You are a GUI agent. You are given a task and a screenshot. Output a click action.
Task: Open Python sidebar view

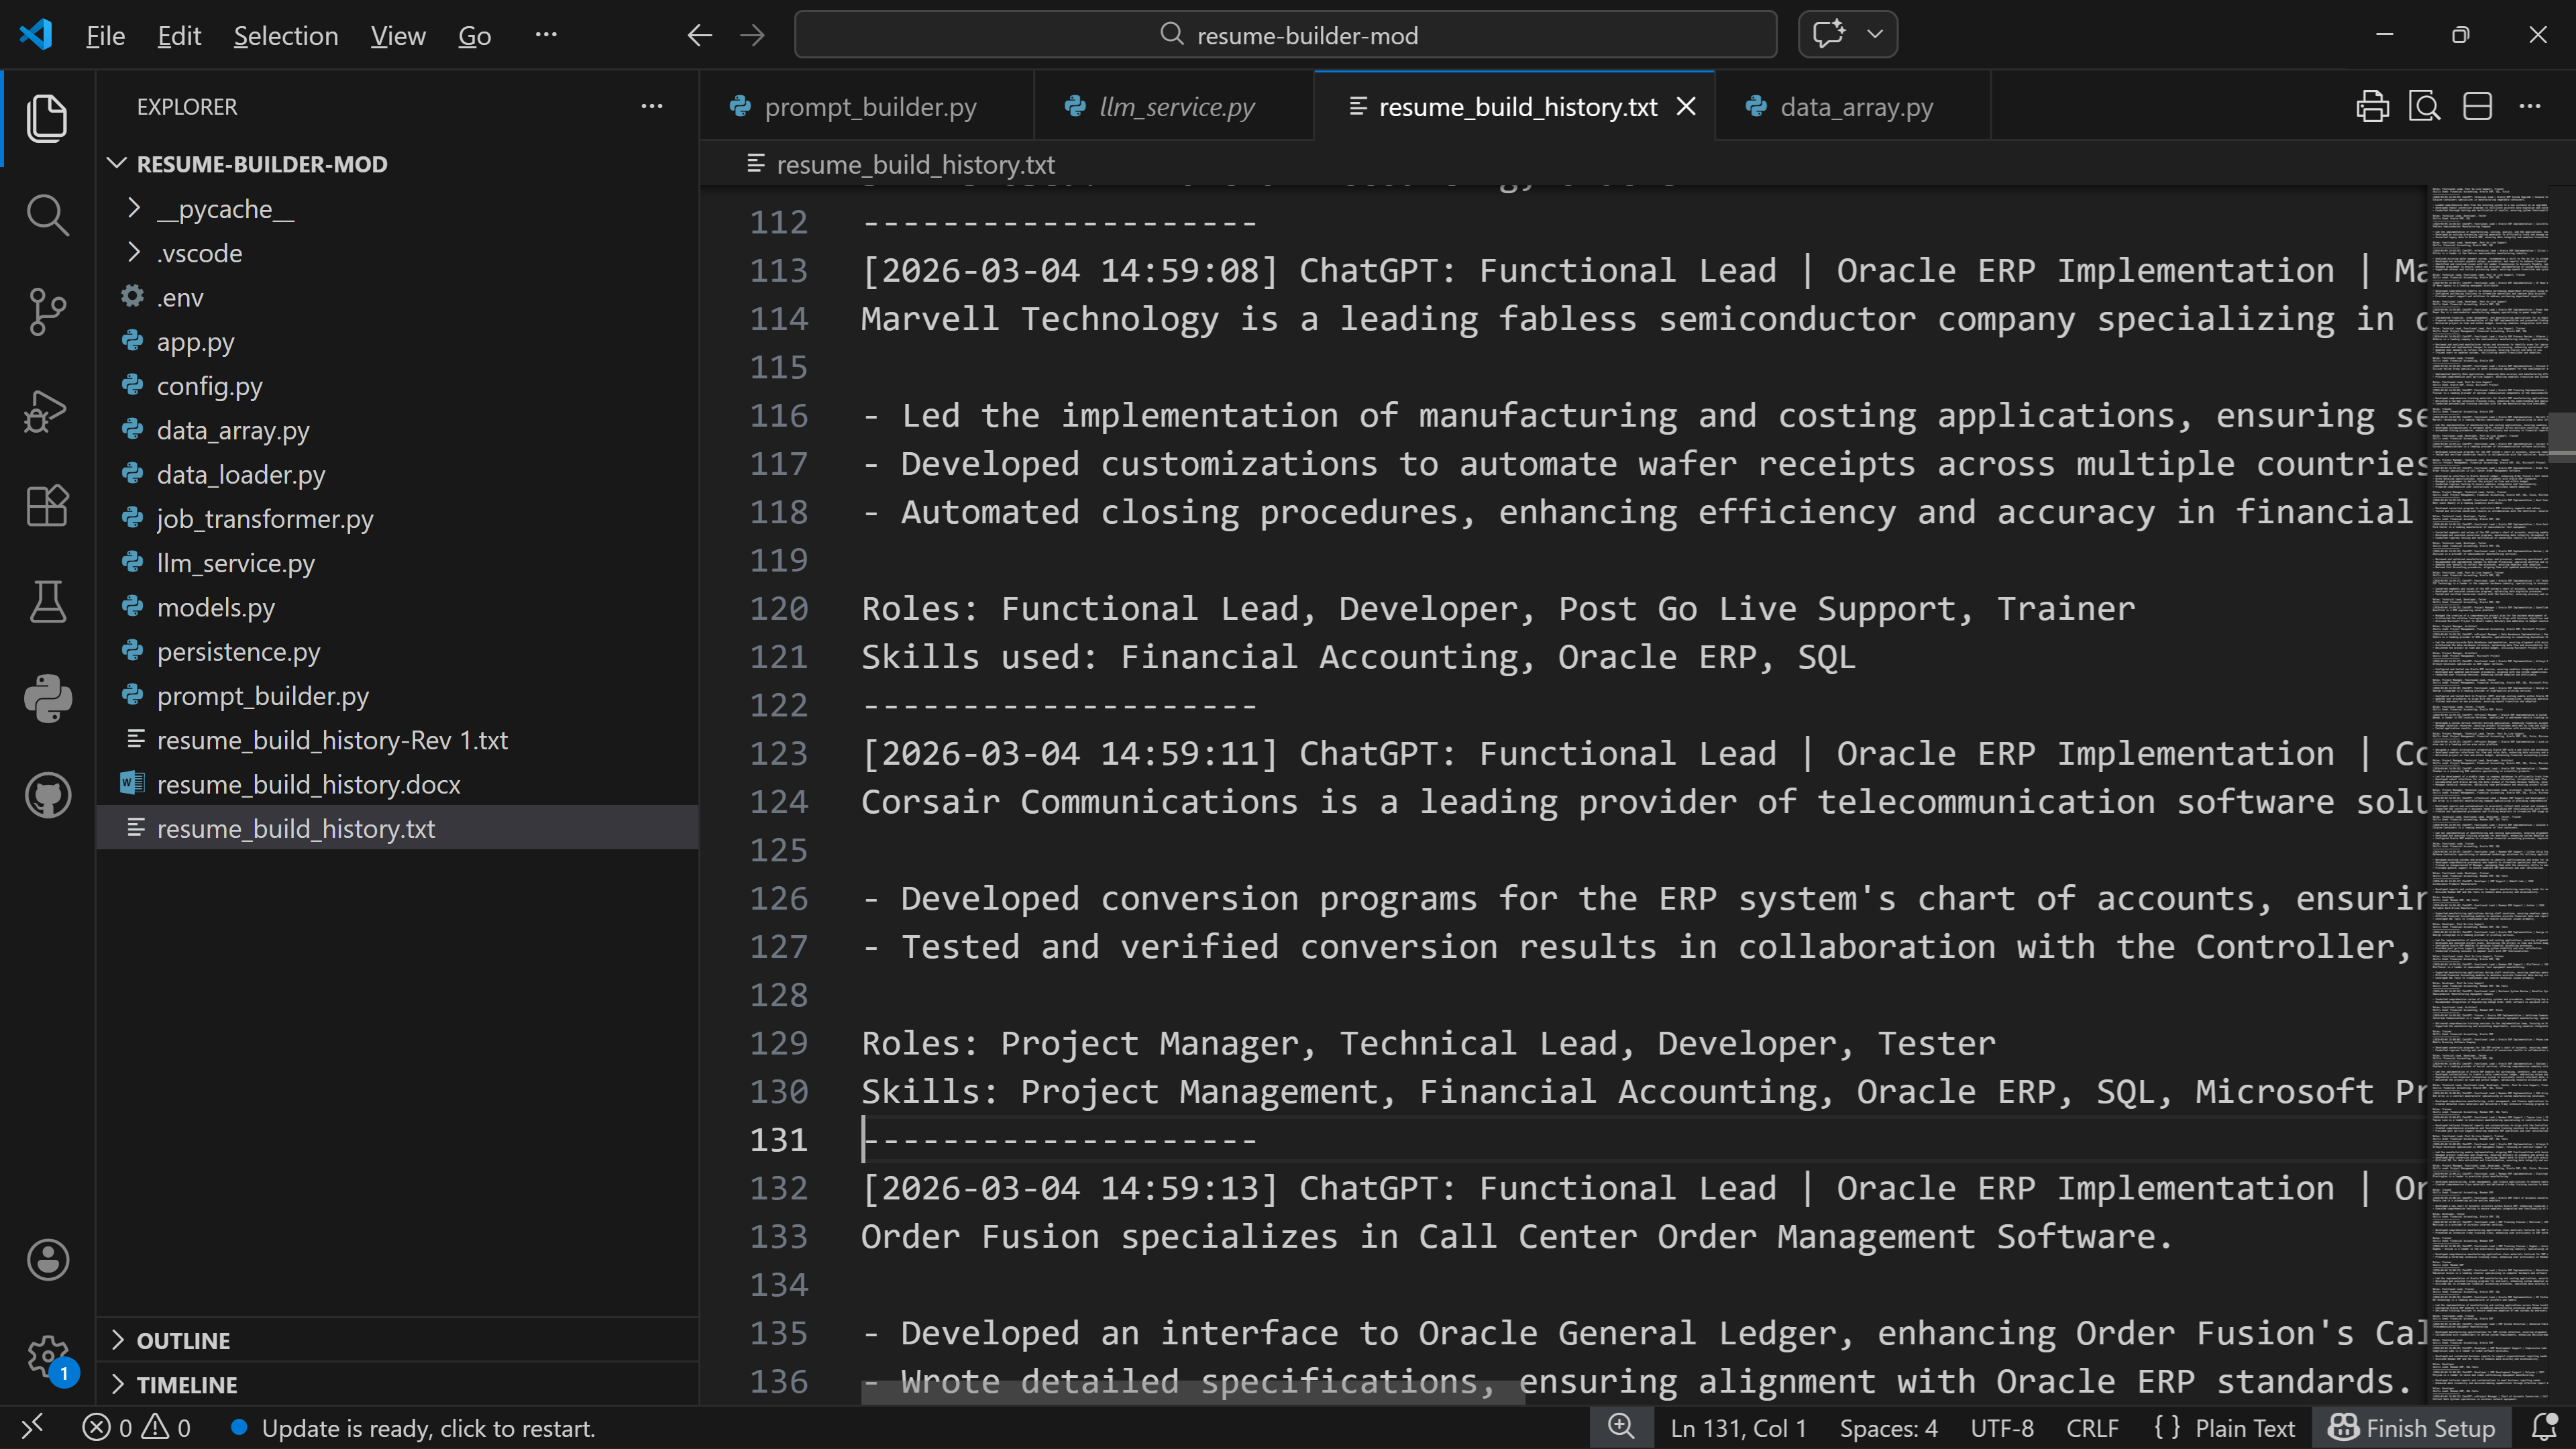47,698
